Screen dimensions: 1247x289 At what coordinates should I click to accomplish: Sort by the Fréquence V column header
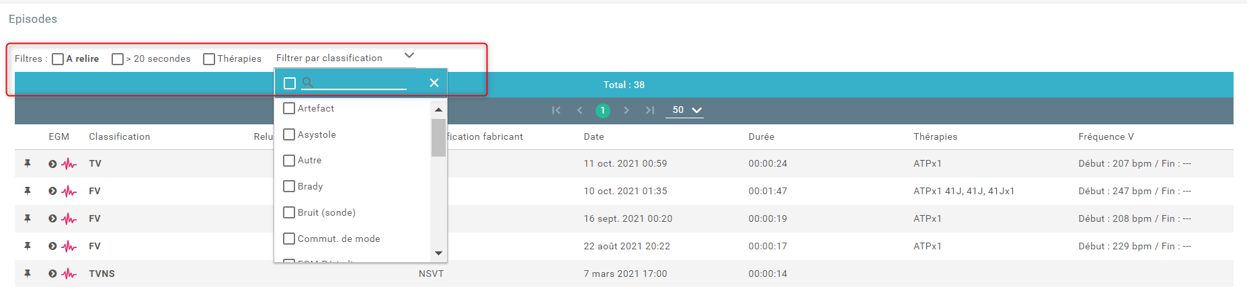tap(1106, 136)
